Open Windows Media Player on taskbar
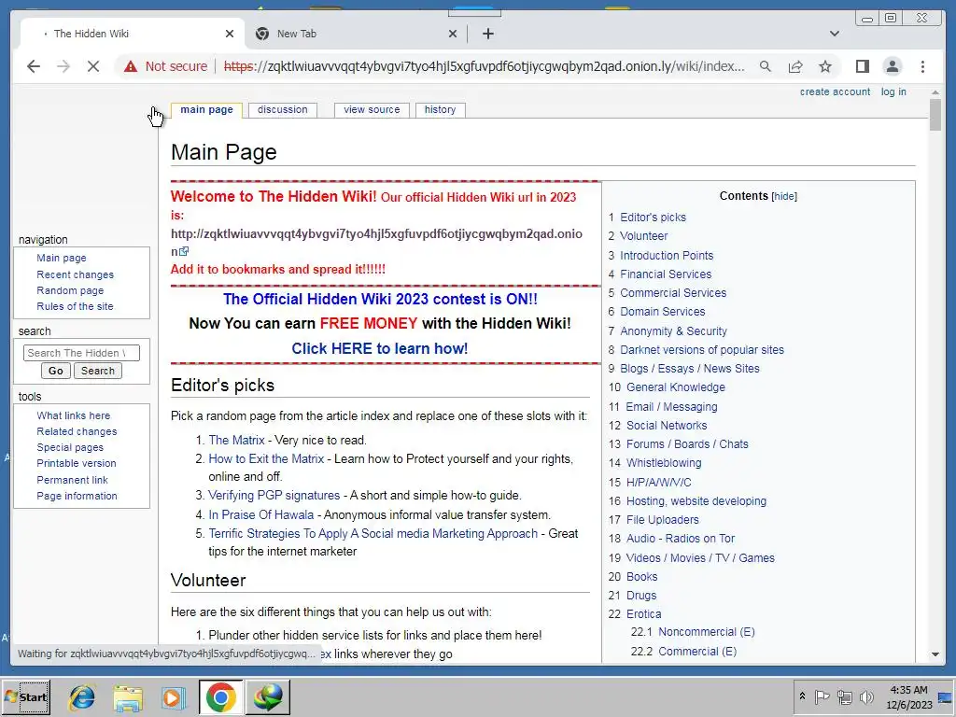Image resolution: width=956 pixels, height=717 pixels. click(x=173, y=696)
